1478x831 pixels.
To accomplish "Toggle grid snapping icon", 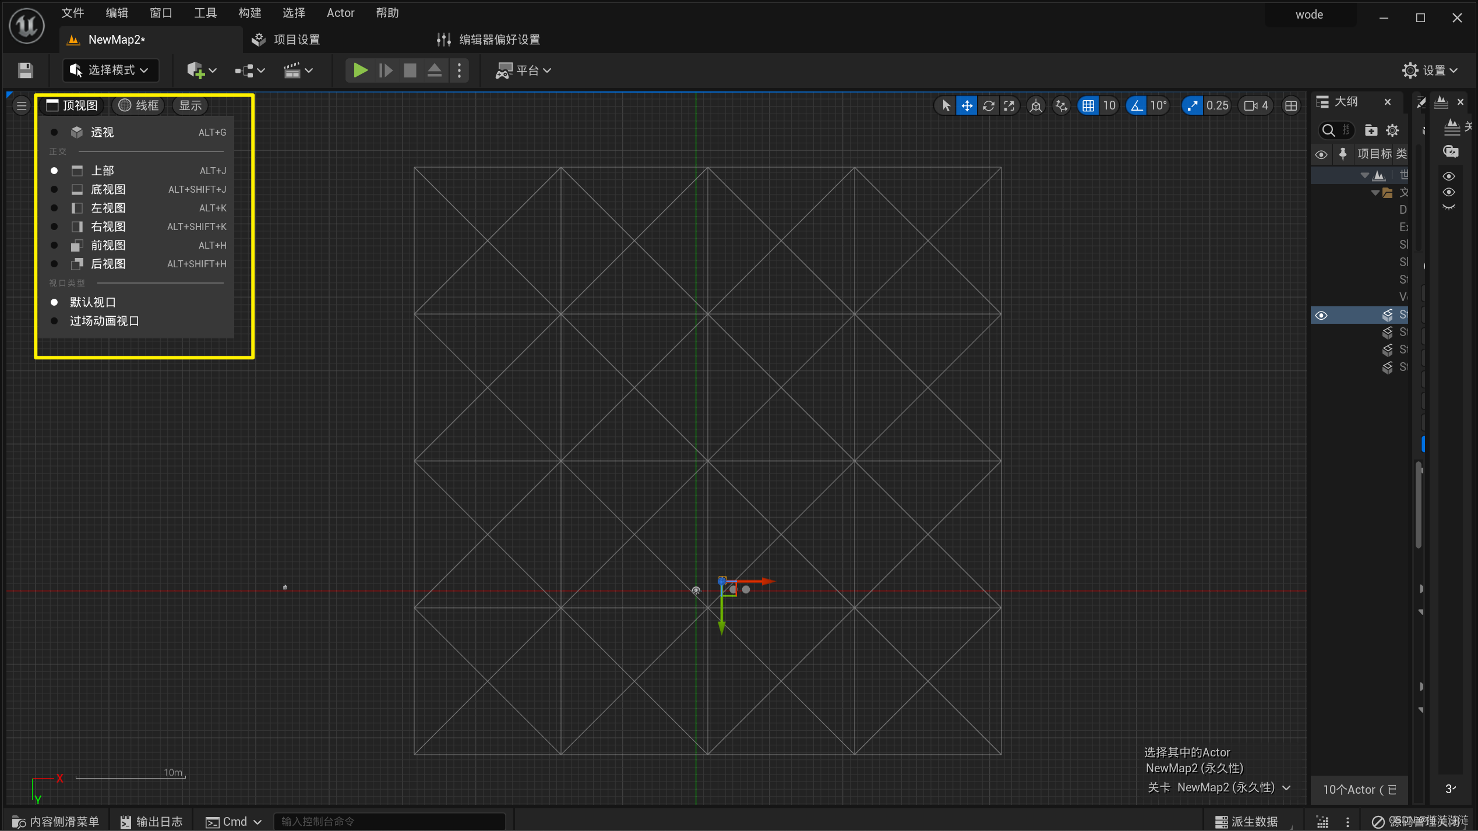I will click(x=1088, y=105).
